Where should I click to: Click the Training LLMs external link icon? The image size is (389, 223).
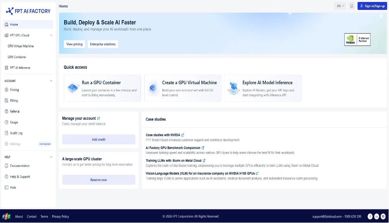[204, 161]
